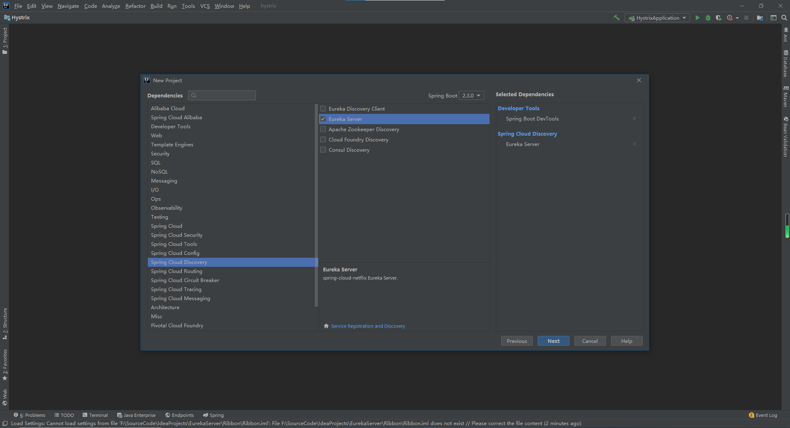Select Spring Cloud Tracing category
This screenshot has height=428, width=790.
click(x=231, y=289)
